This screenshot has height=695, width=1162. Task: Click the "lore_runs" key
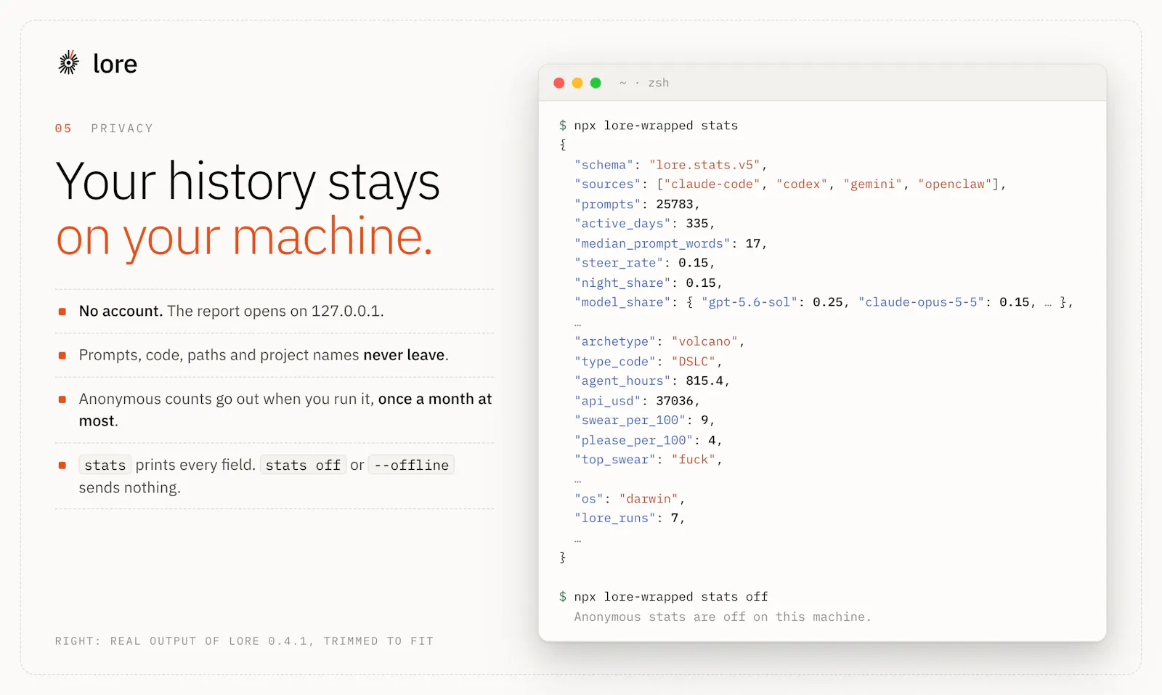tap(615, 519)
